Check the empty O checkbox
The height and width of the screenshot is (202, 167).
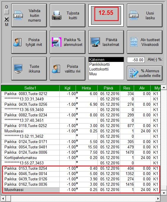7,12
